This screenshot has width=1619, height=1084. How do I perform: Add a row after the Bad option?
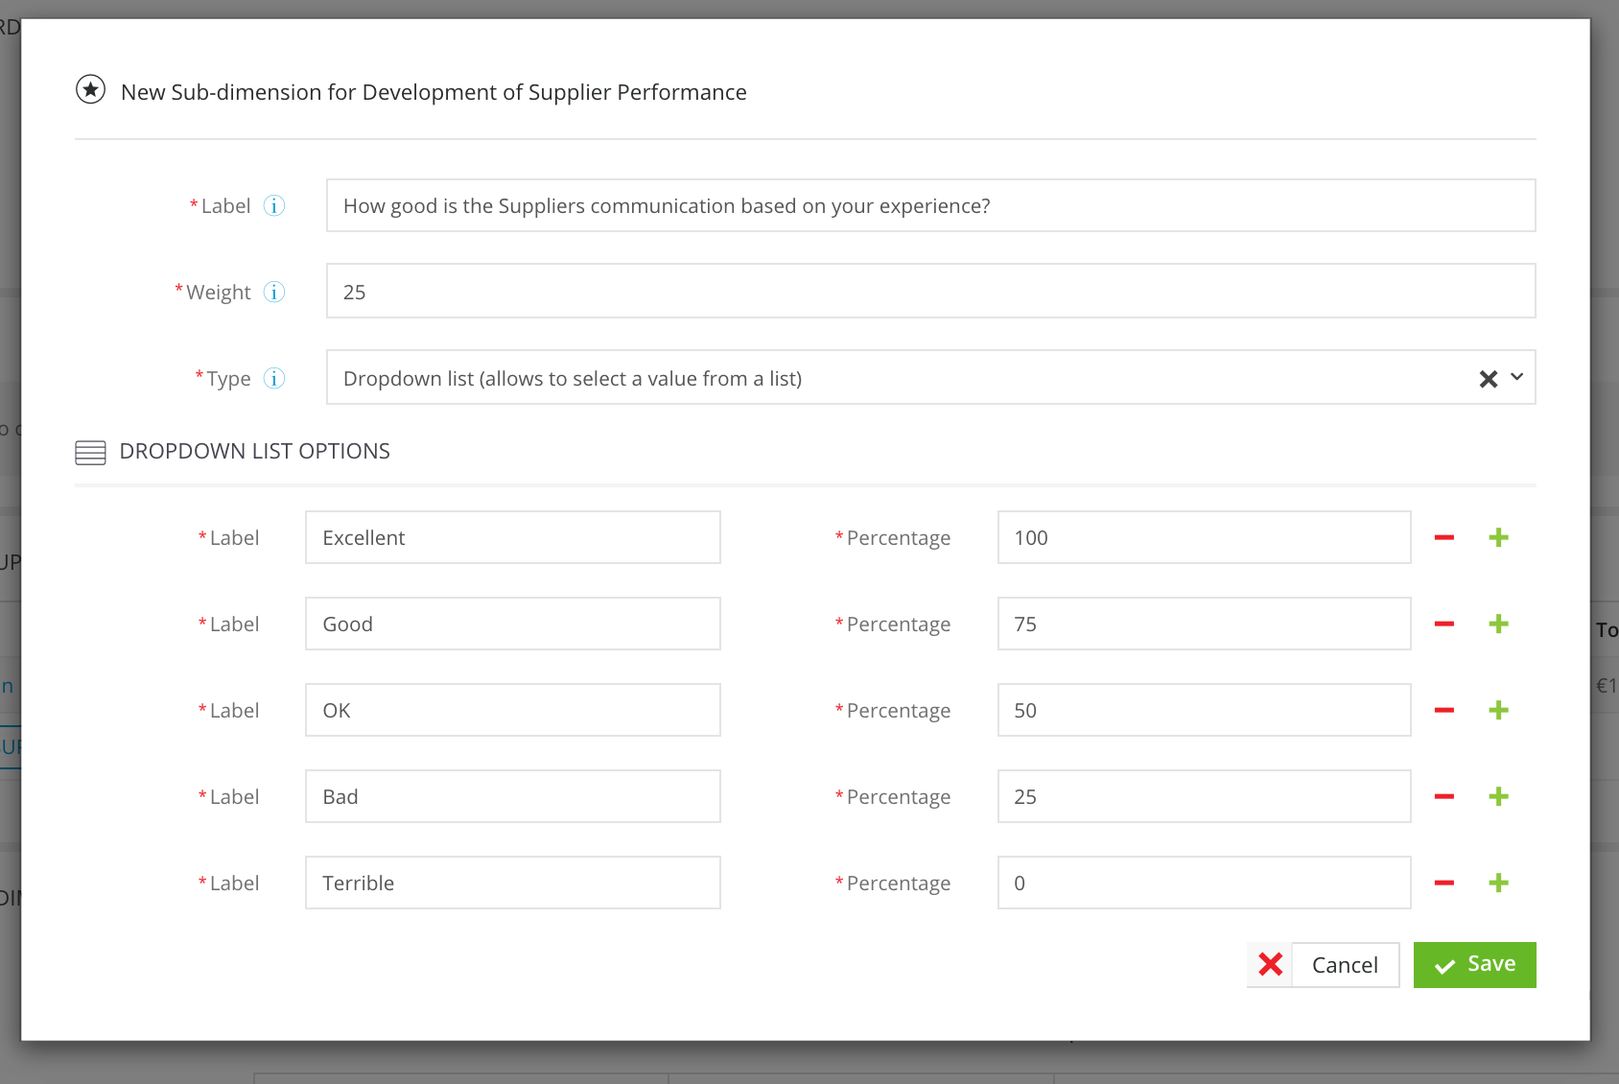pos(1498,797)
